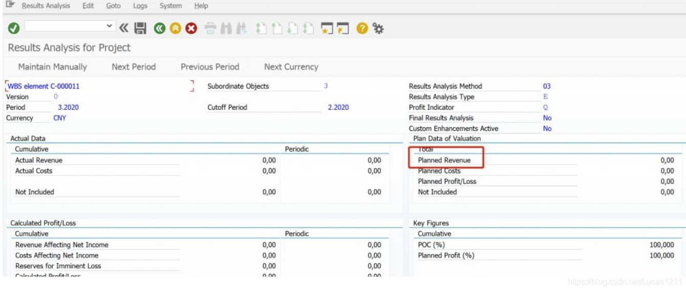Click the Planned Costs value 0,00
Screen dimensions: 686x291
click(668, 171)
